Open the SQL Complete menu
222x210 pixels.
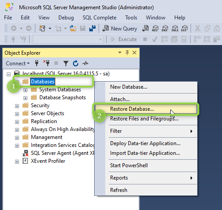coord(100,18)
